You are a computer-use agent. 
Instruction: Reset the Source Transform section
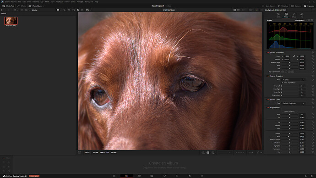pyautogui.click(x=313, y=53)
